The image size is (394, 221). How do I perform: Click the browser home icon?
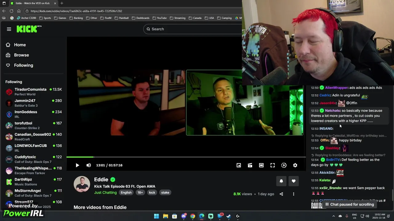click(x=19, y=11)
